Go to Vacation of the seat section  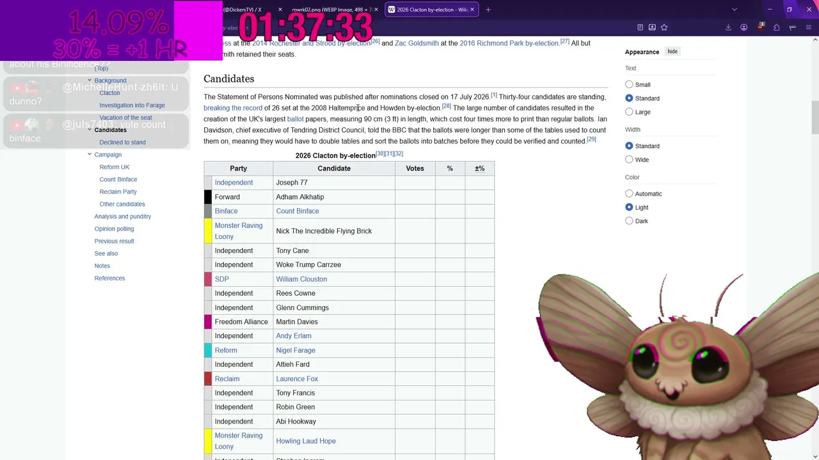(x=125, y=118)
